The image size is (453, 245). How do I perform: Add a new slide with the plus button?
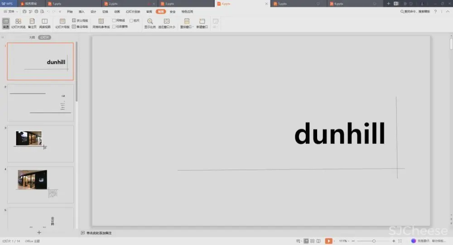click(39, 232)
